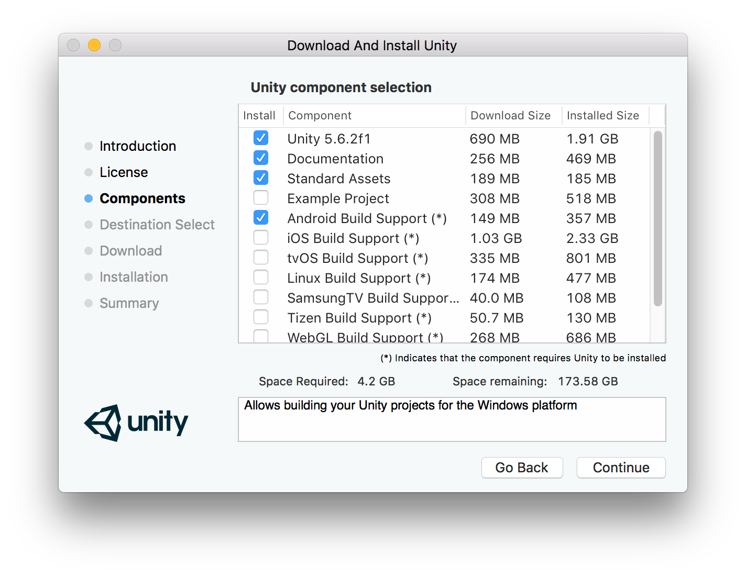746x576 pixels.
Task: Enable the WebGL Build Support checkbox
Action: point(261,336)
